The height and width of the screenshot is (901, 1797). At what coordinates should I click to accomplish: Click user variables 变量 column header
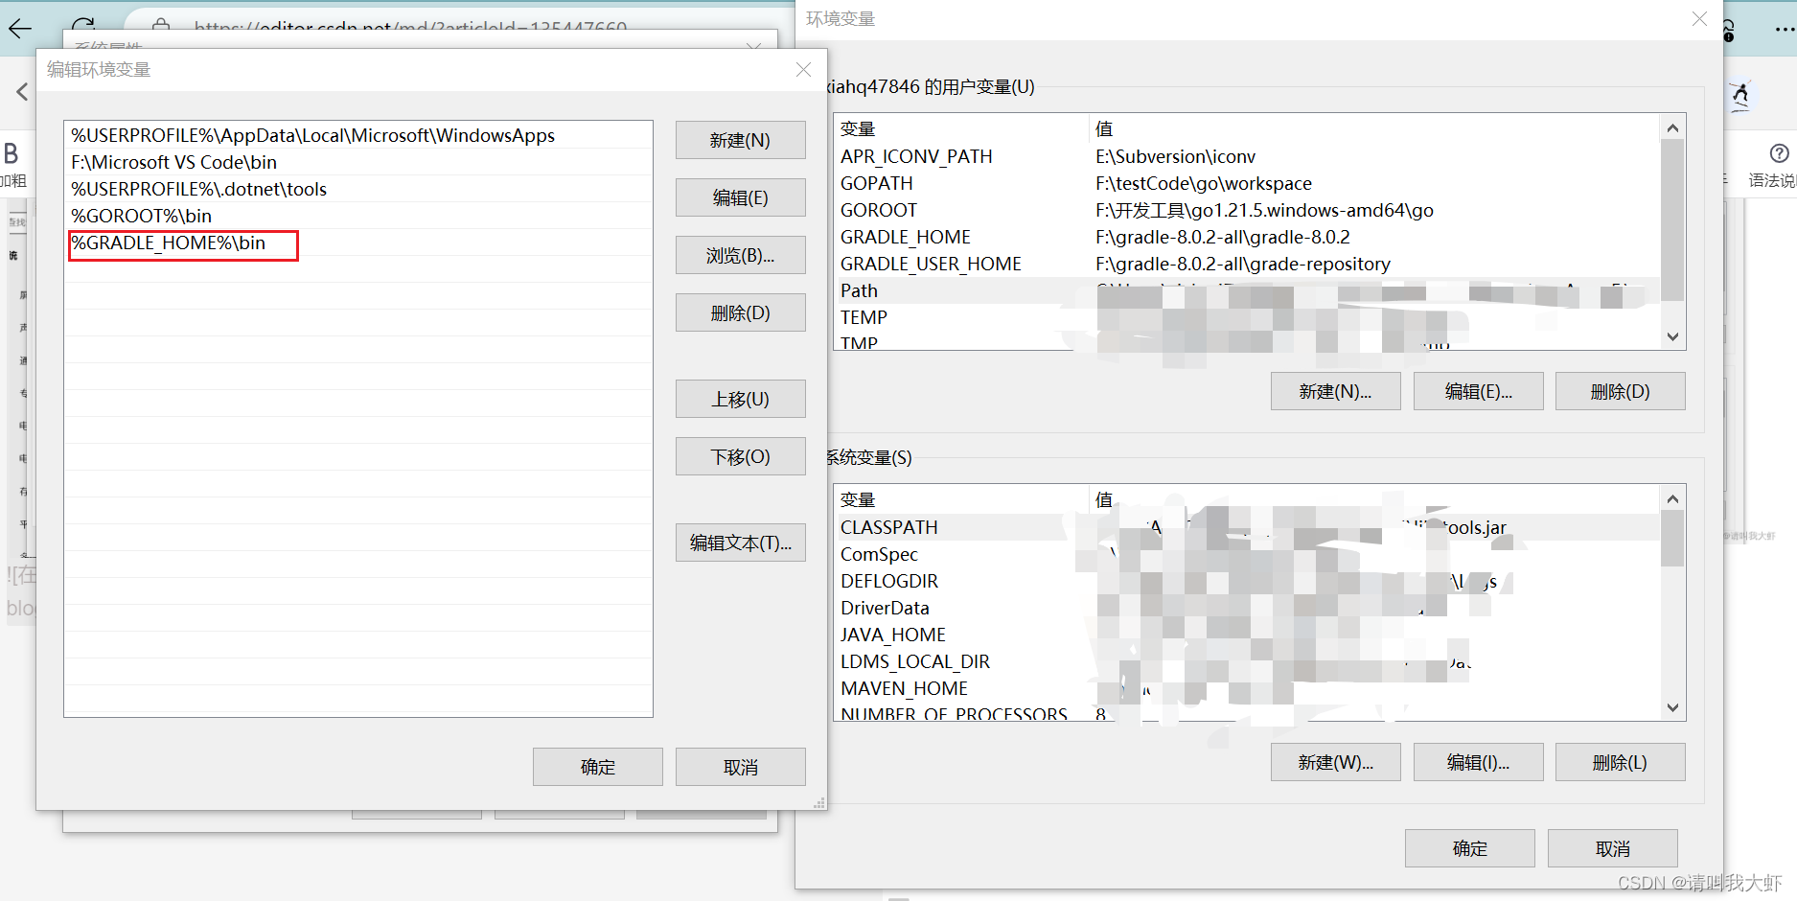click(x=961, y=128)
